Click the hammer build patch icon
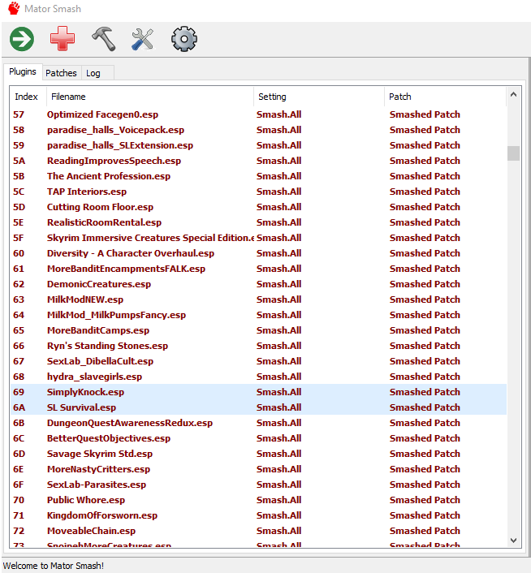531x573 pixels. (x=103, y=38)
